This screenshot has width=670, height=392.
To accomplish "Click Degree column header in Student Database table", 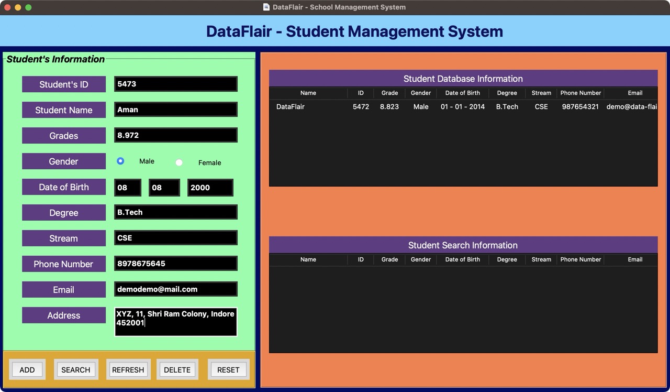I will 507,93.
